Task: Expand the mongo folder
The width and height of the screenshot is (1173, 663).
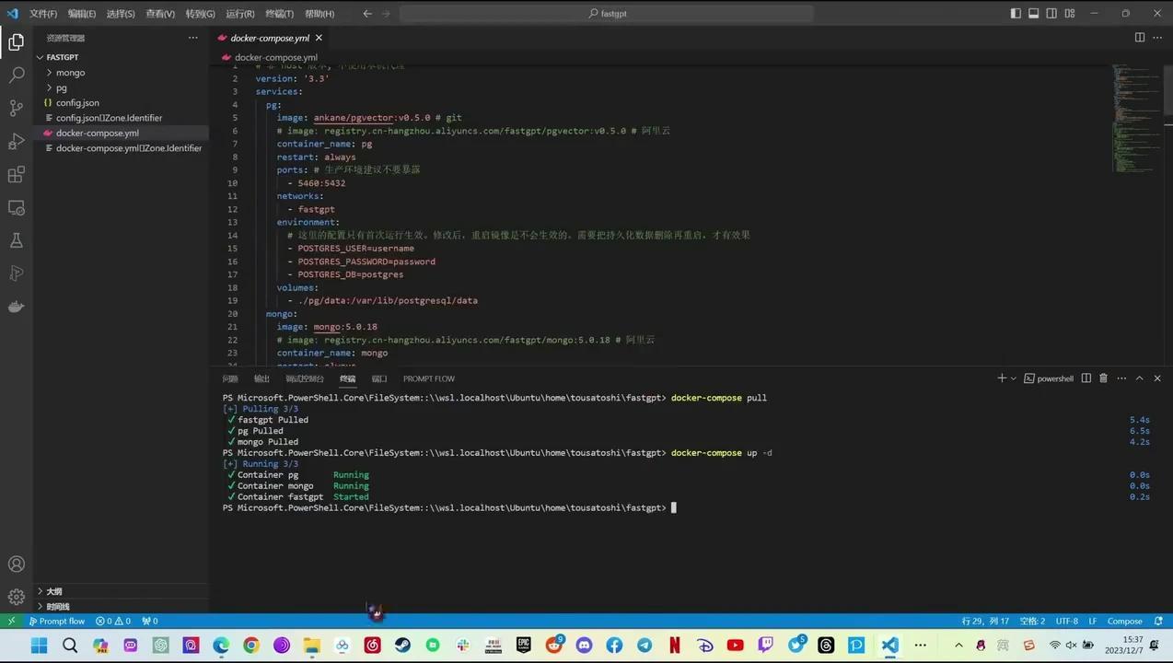Action: 122,73
